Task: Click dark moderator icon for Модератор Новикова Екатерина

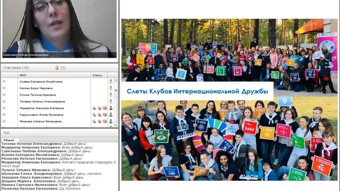Action: [110, 108]
